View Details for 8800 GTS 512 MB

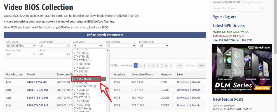196,98
